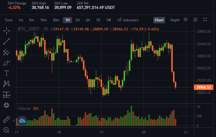Image resolution: width=216 pixels, height=137 pixels.
Task: Click date label 18 on time axis
Action: (x=59, y=132)
